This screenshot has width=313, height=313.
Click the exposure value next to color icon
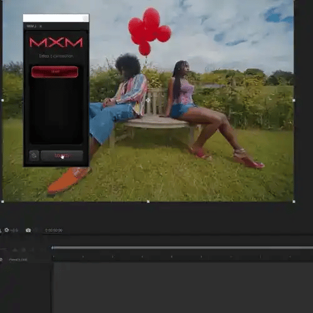14,230
